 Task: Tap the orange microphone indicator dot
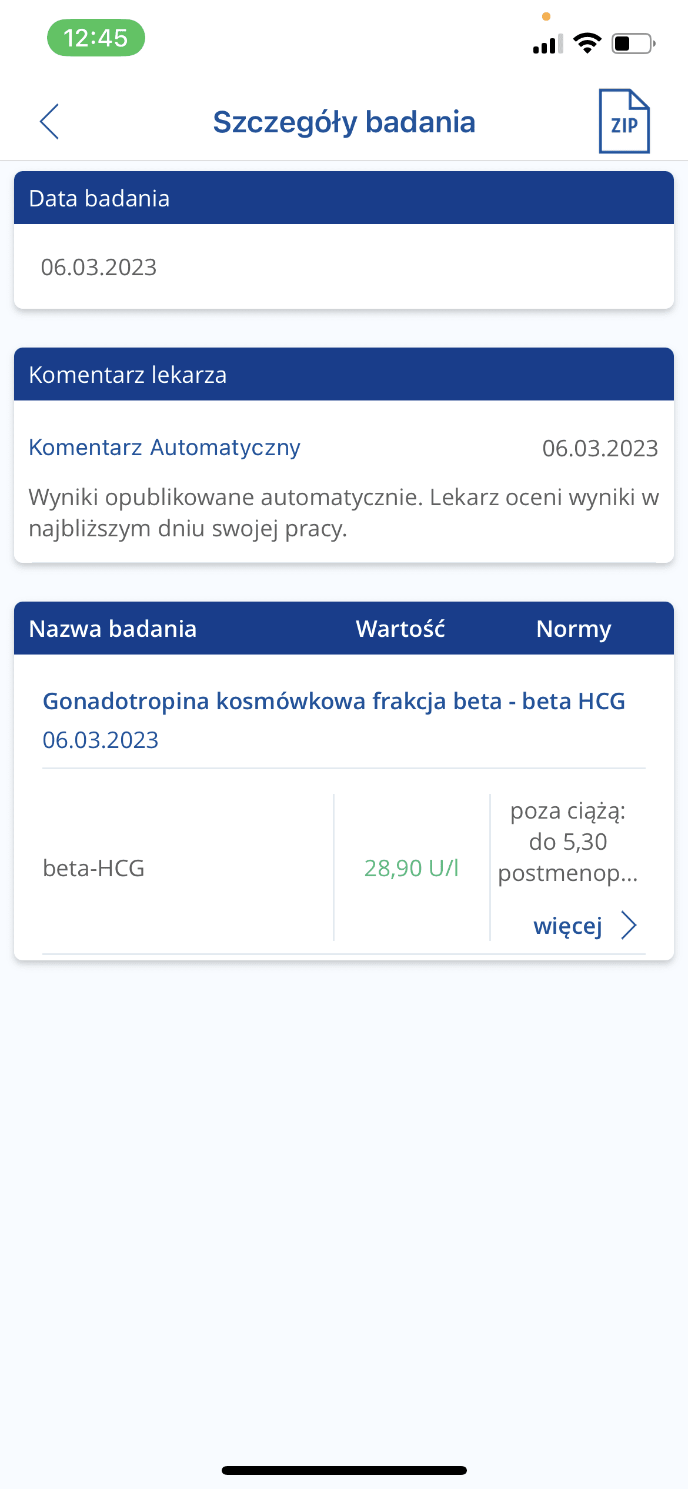pyautogui.click(x=546, y=16)
